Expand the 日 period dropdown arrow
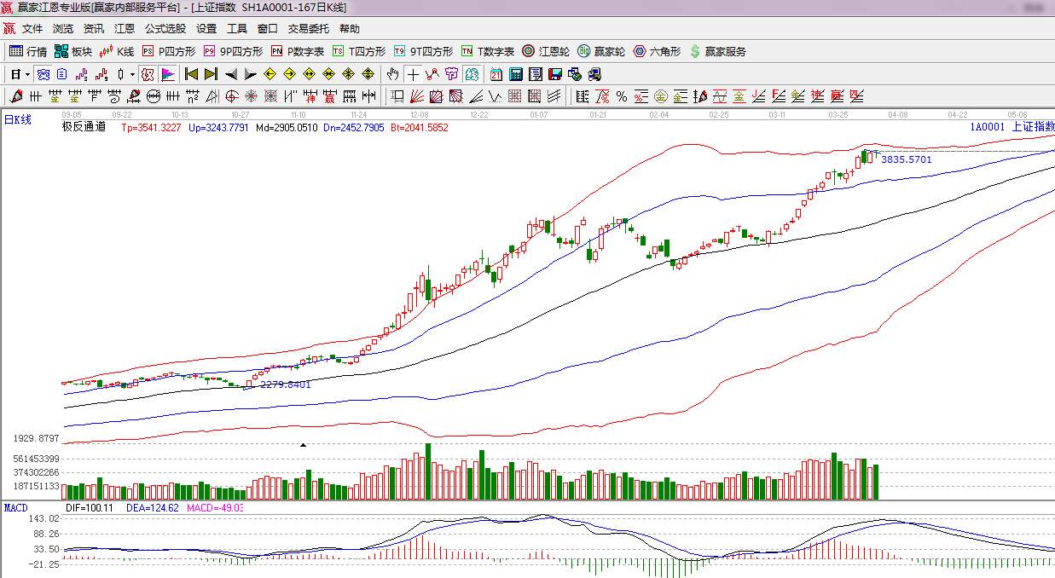The image size is (1055, 578). 27,74
